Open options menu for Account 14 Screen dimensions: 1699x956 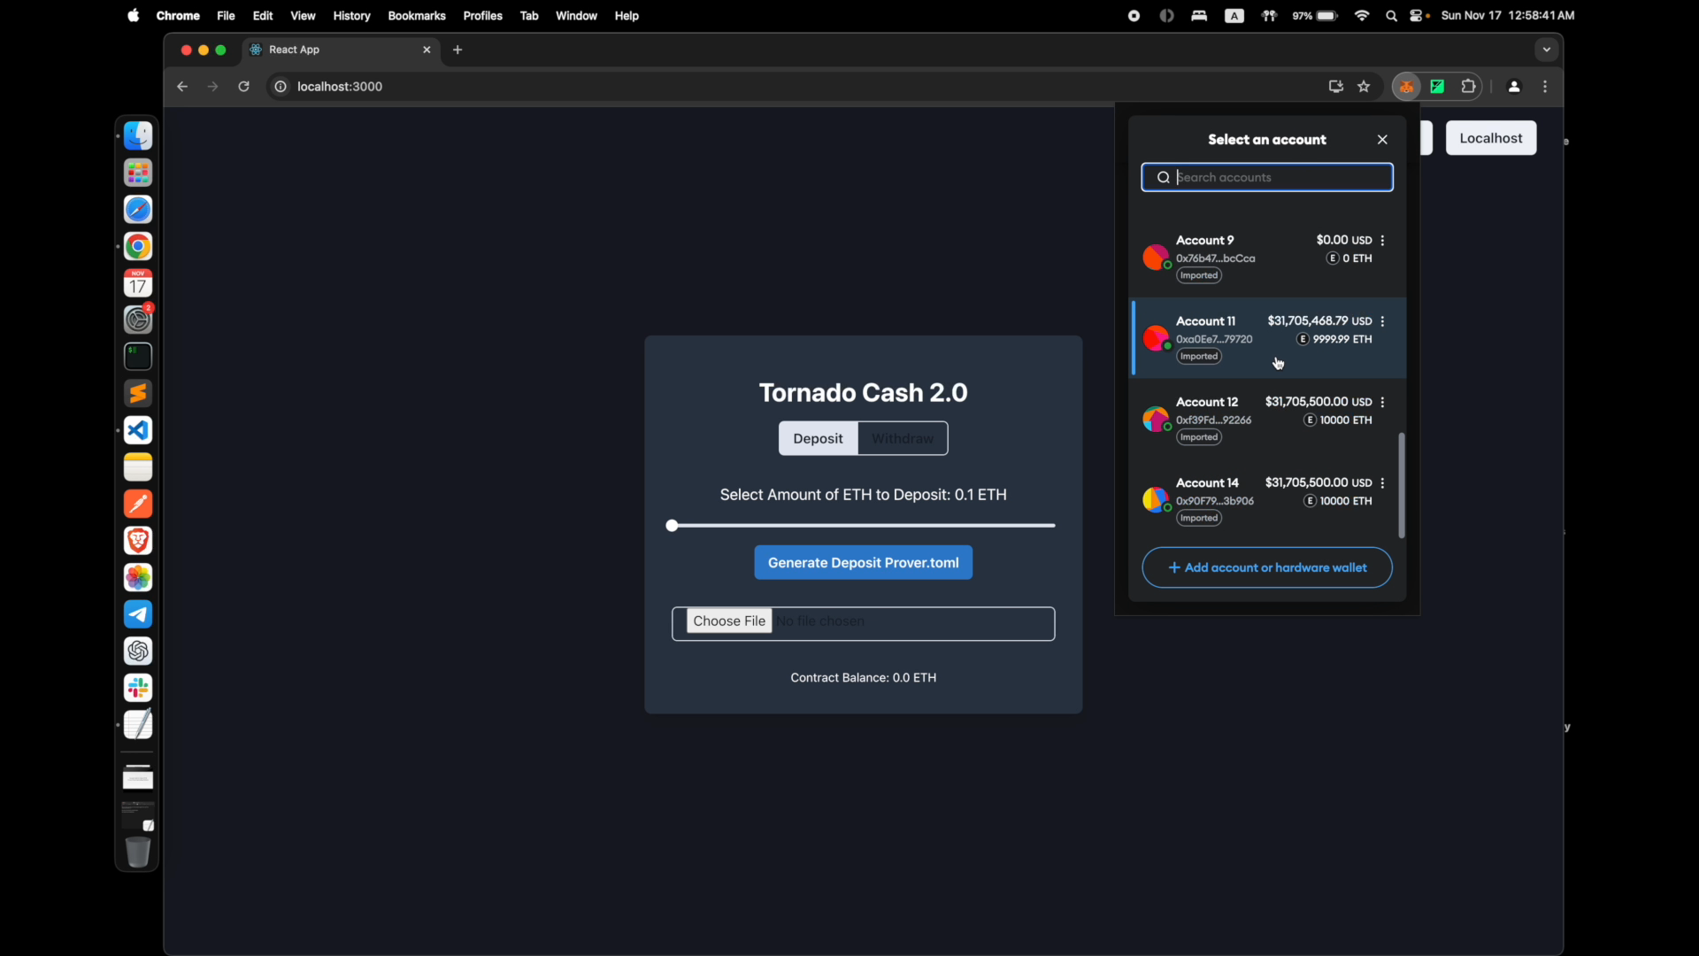[1382, 483]
